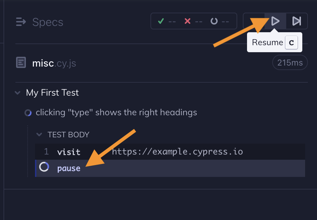This screenshot has height=220, width=317.
Task: Click the pending tests circular arrow icon
Action: [x=214, y=21]
